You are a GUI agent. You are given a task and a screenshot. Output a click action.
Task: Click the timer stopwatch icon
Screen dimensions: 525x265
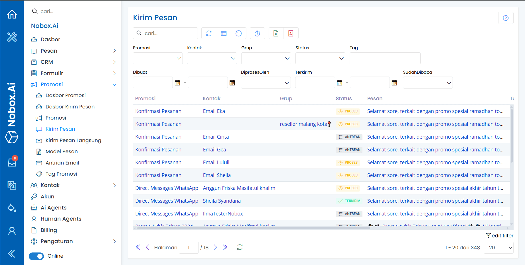coord(257,33)
